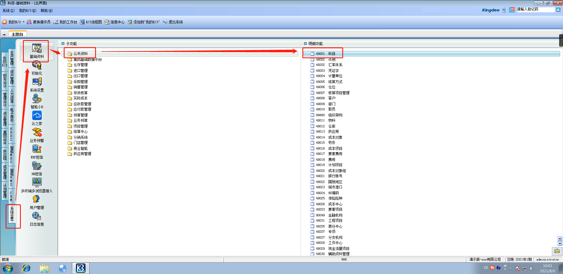Open Windows Explorer from the taskbar

coord(44,268)
